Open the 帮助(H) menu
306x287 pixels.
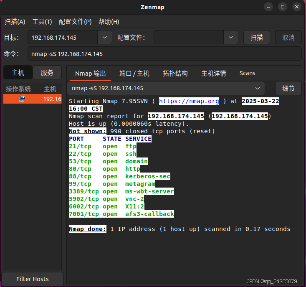(x=109, y=22)
